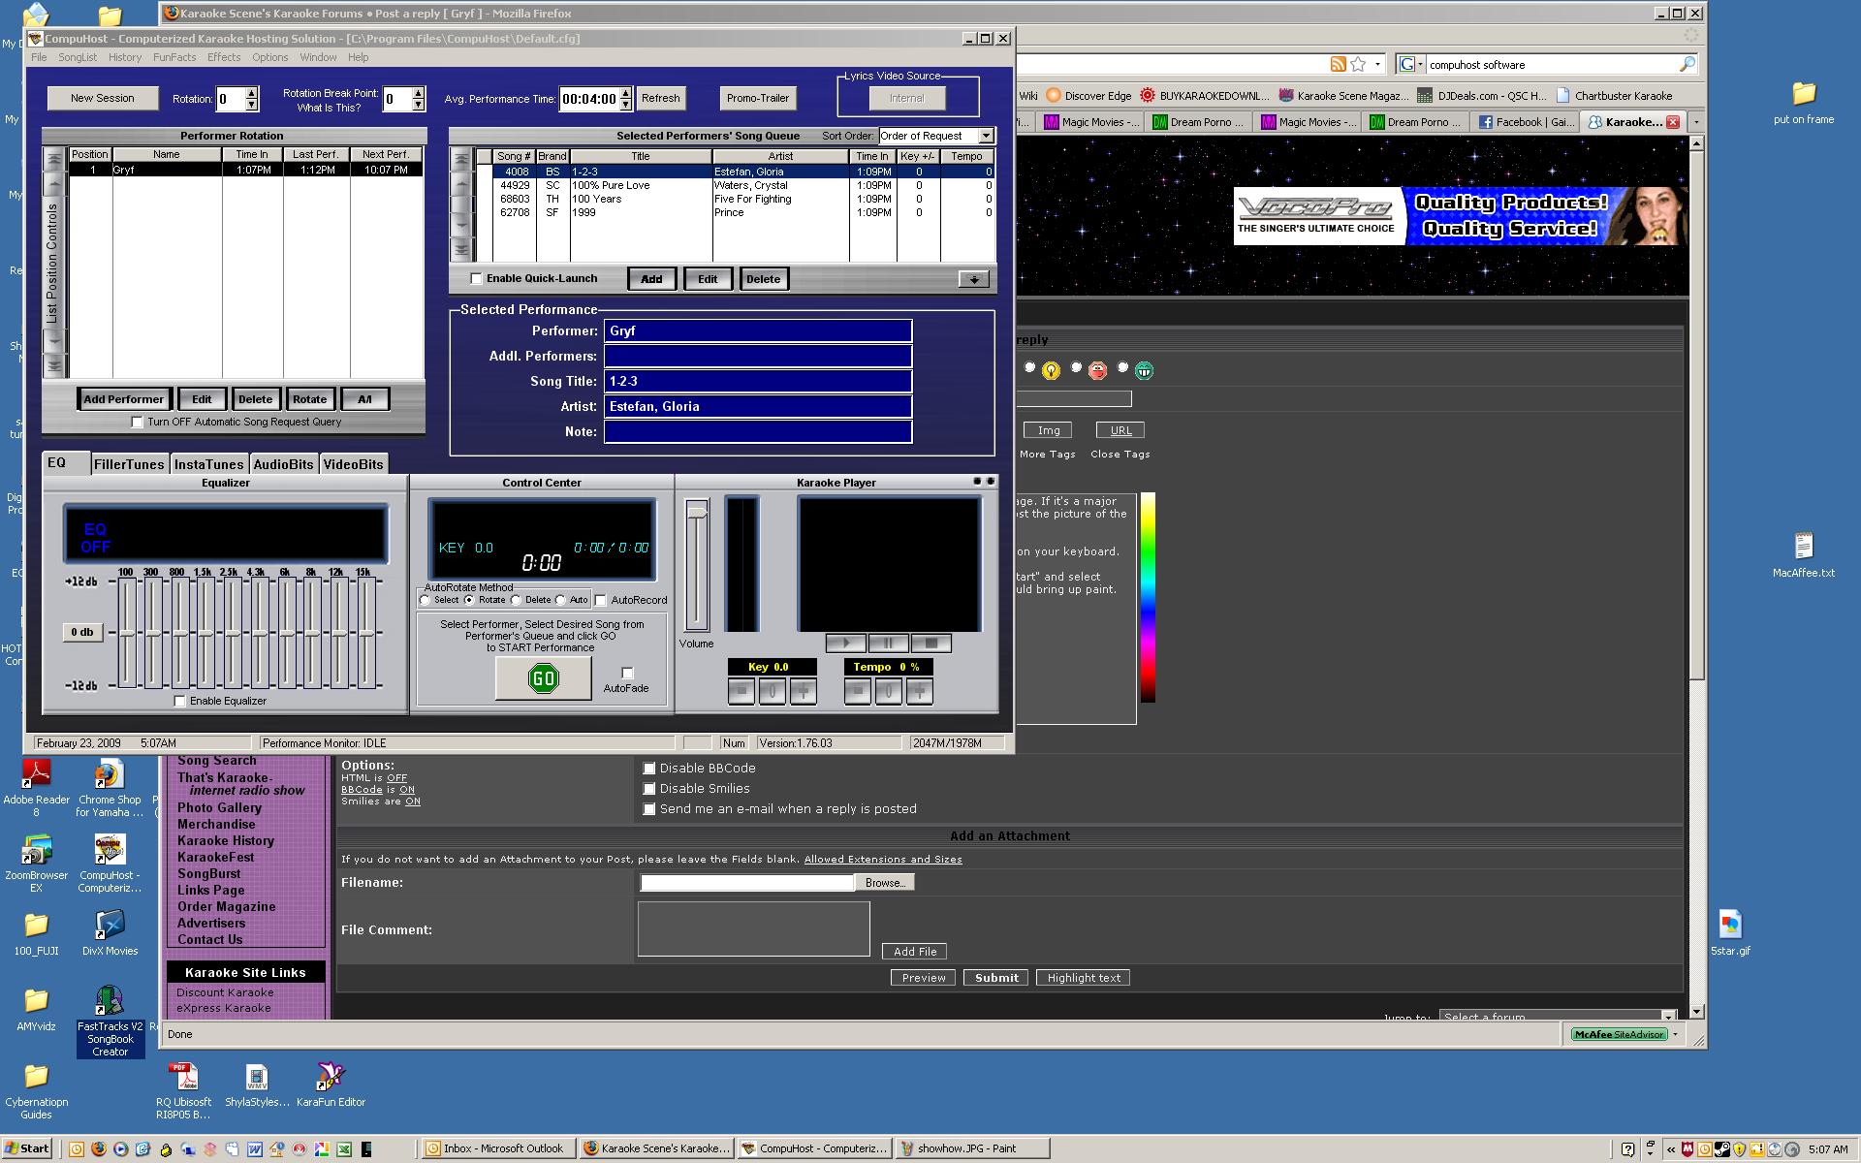Raise the key with plus button
1861x1163 pixels.
click(x=803, y=691)
